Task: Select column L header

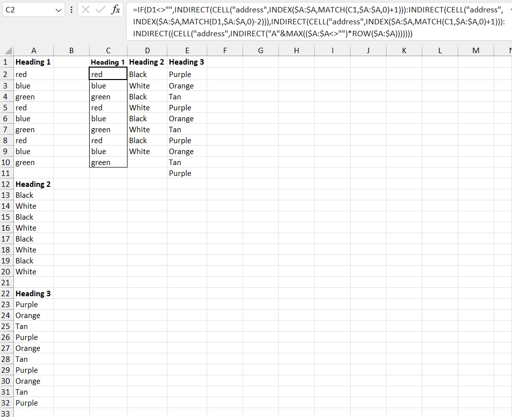Action: (x=440, y=51)
